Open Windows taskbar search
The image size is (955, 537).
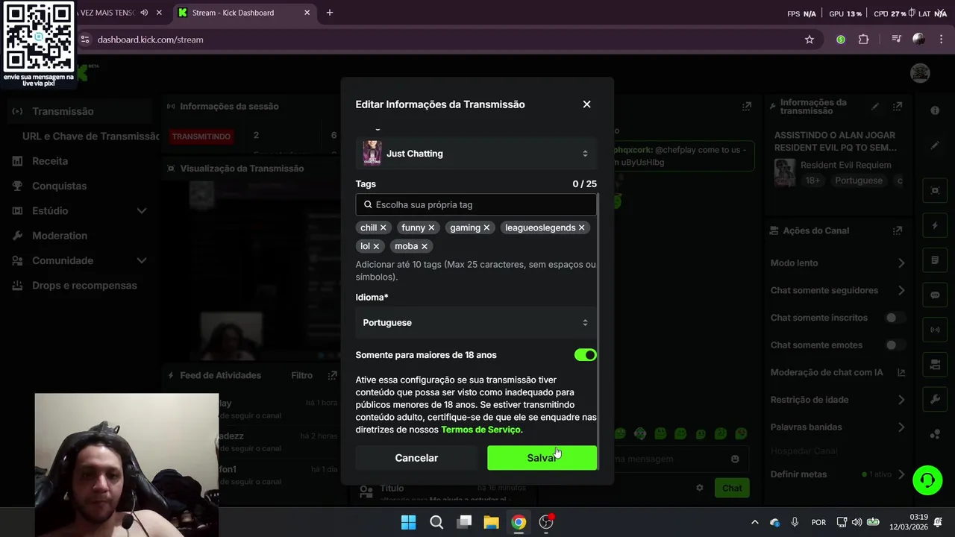tap(436, 522)
